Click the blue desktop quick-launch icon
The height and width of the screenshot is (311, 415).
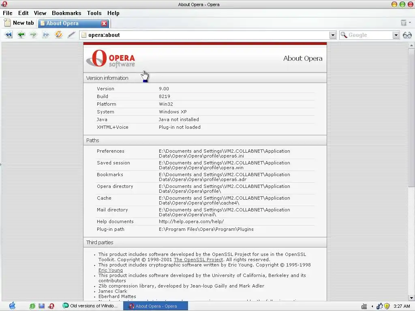click(x=42, y=306)
